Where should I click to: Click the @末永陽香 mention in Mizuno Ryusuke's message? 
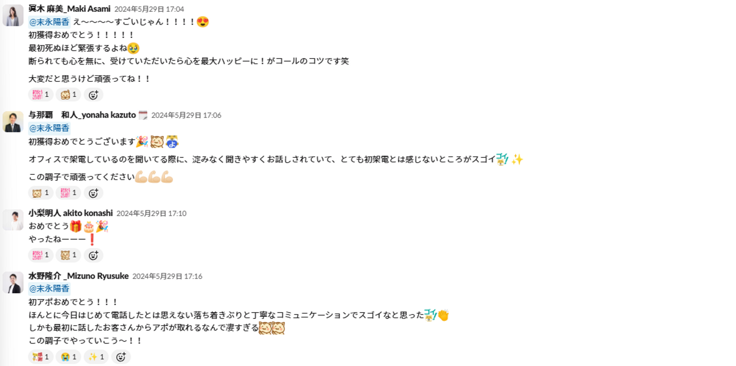click(x=49, y=288)
